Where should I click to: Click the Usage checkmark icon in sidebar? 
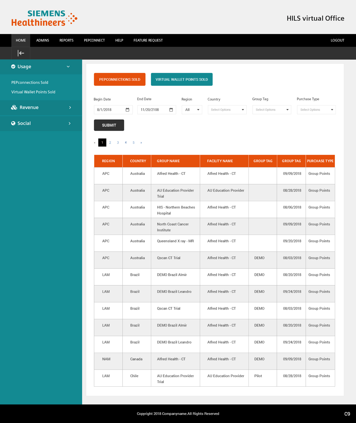[x=13, y=67]
